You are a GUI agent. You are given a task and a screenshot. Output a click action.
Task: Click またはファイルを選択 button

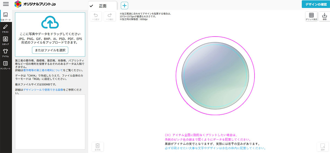click(x=50, y=50)
